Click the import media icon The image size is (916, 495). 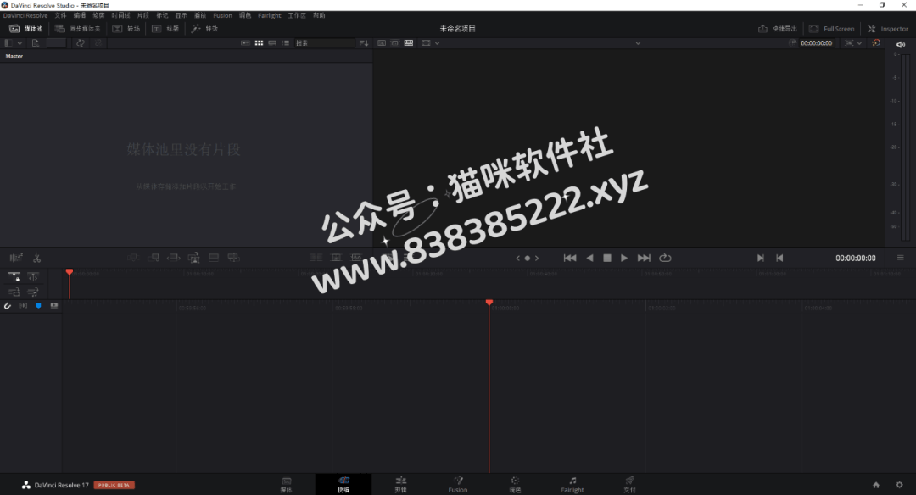click(x=36, y=43)
